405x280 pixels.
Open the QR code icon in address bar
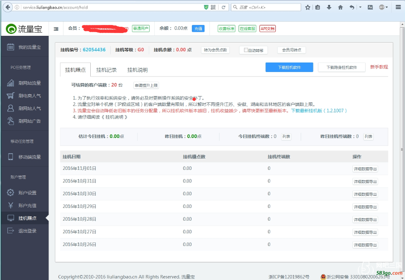[x=213, y=8]
